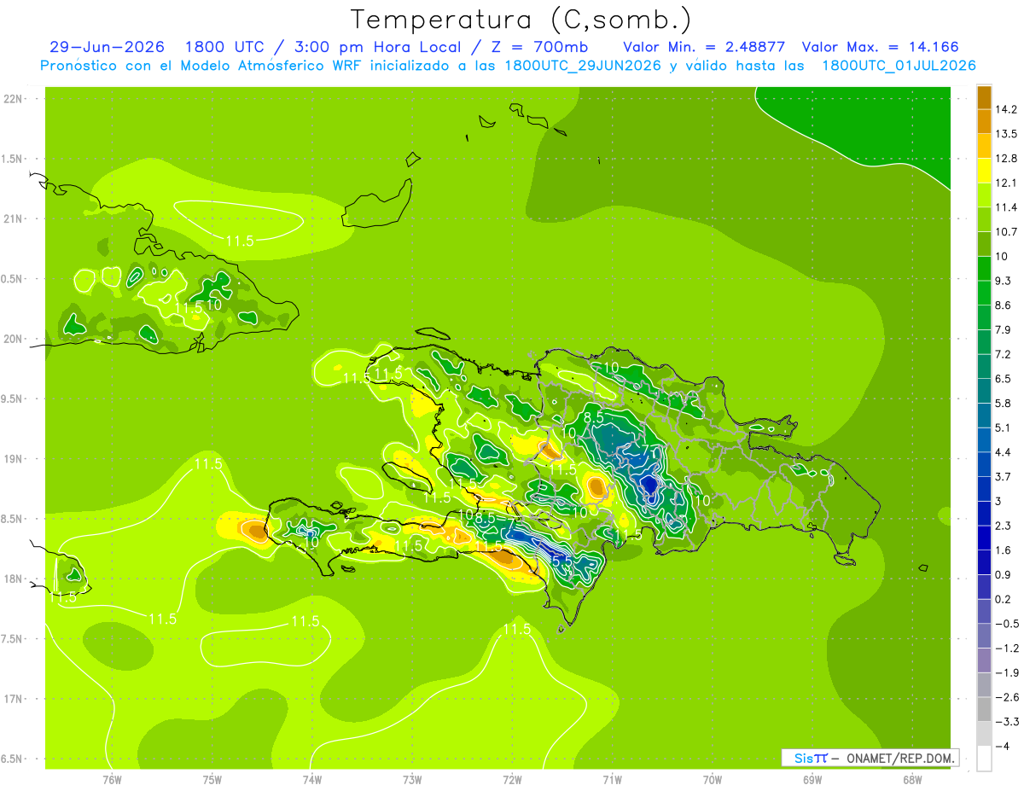Click validity end time '1800UTC_01JUL2026'

(x=899, y=66)
